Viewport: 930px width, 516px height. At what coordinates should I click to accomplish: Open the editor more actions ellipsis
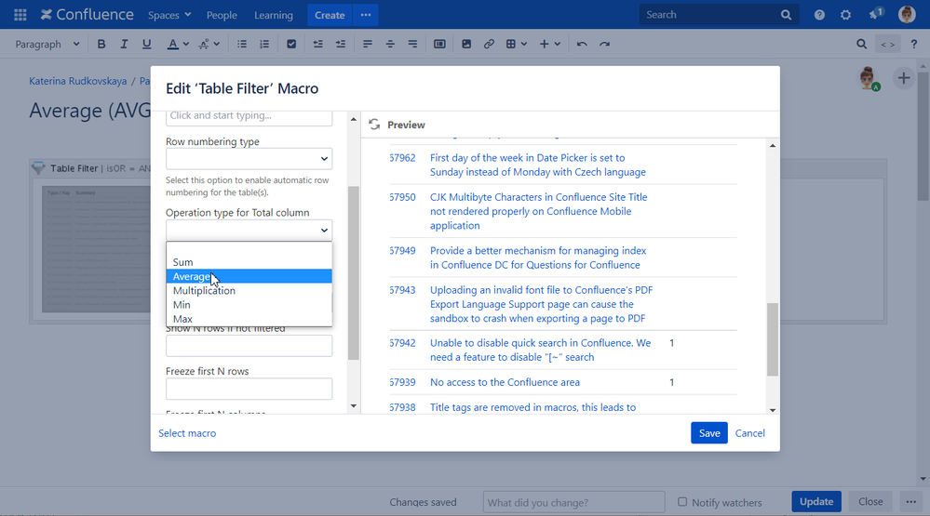point(911,501)
